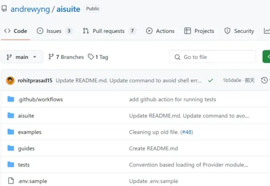View the 7 Branches link
270x186 pixels.
(66, 57)
